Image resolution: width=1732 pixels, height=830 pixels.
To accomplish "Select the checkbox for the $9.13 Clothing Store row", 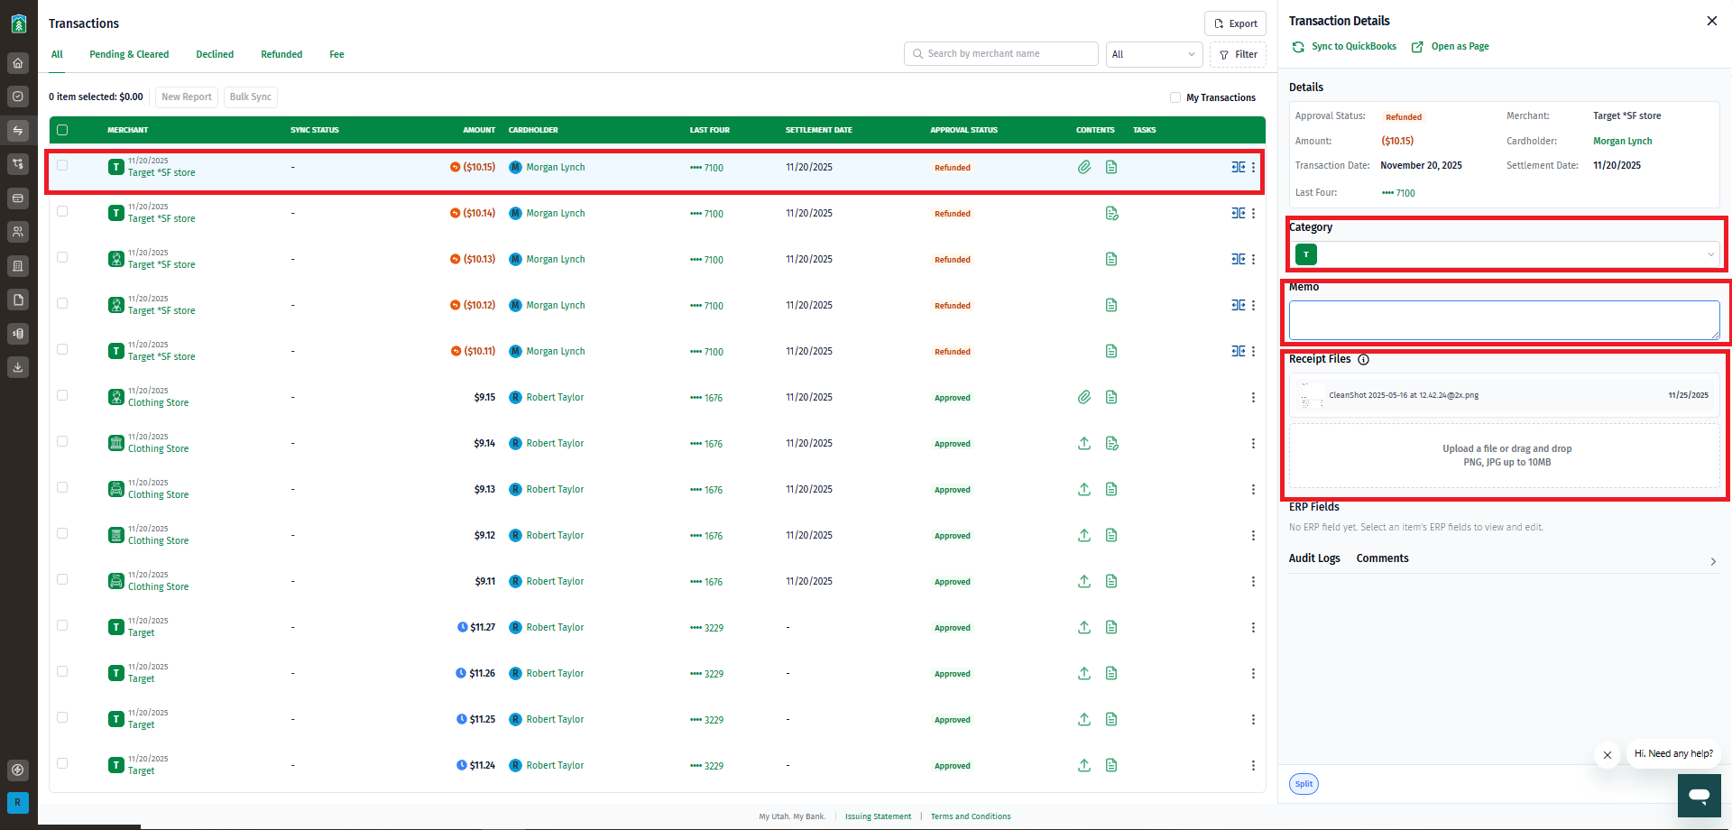I will (62, 487).
